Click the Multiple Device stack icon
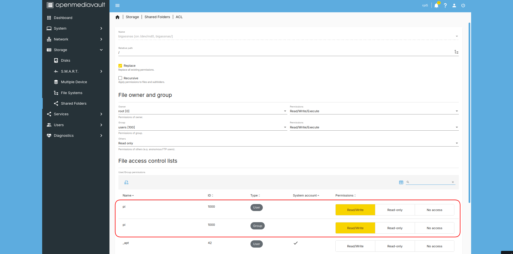This screenshot has width=513, height=254. click(56, 82)
